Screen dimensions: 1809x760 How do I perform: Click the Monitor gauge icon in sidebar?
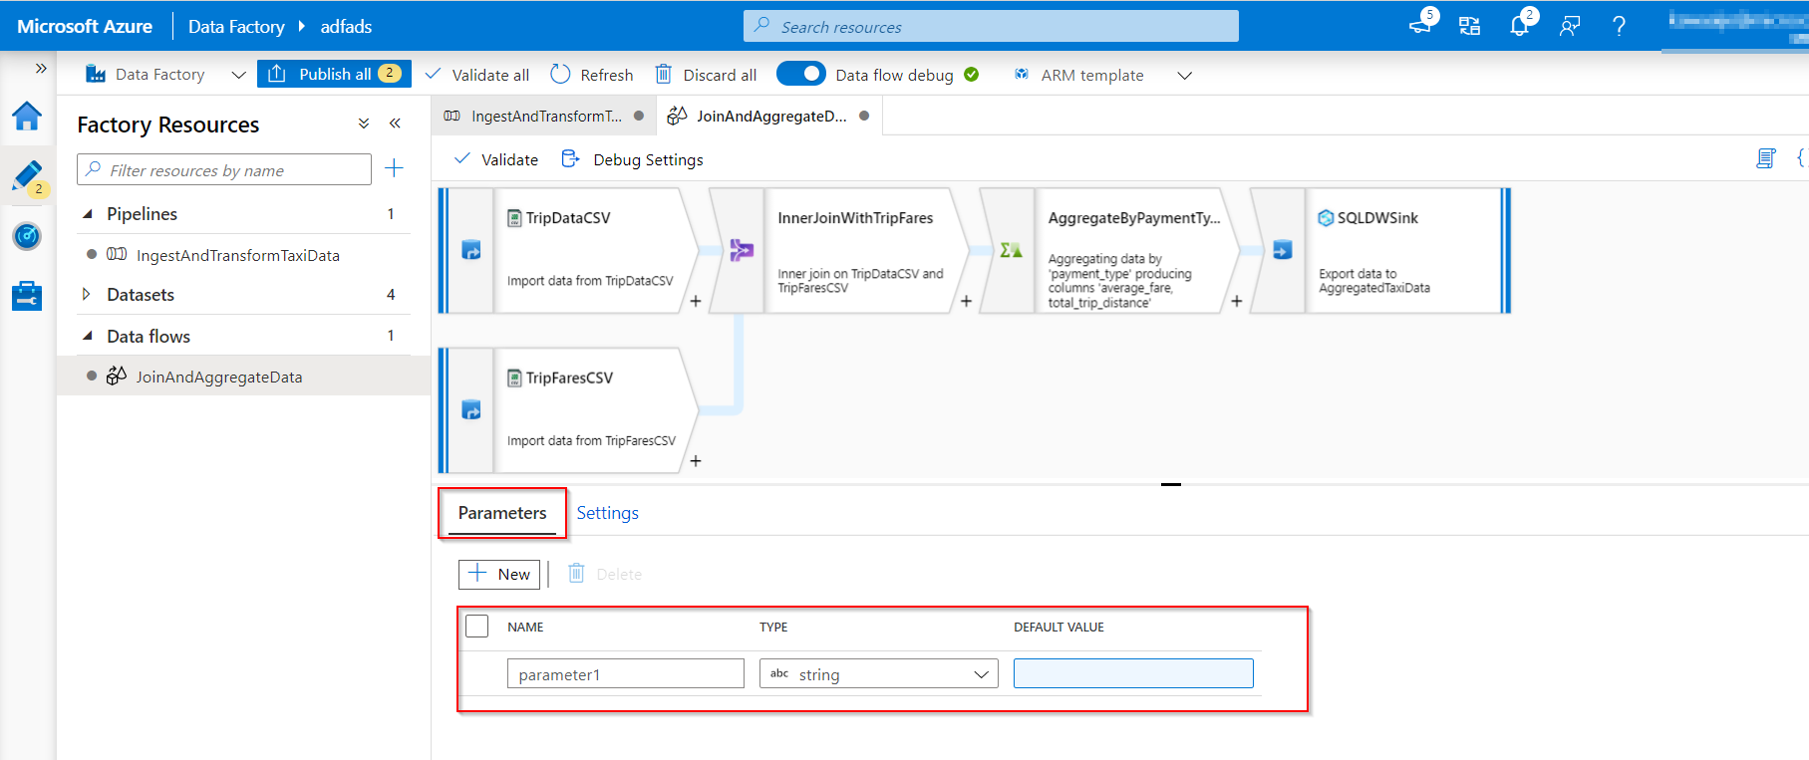pyautogui.click(x=27, y=236)
